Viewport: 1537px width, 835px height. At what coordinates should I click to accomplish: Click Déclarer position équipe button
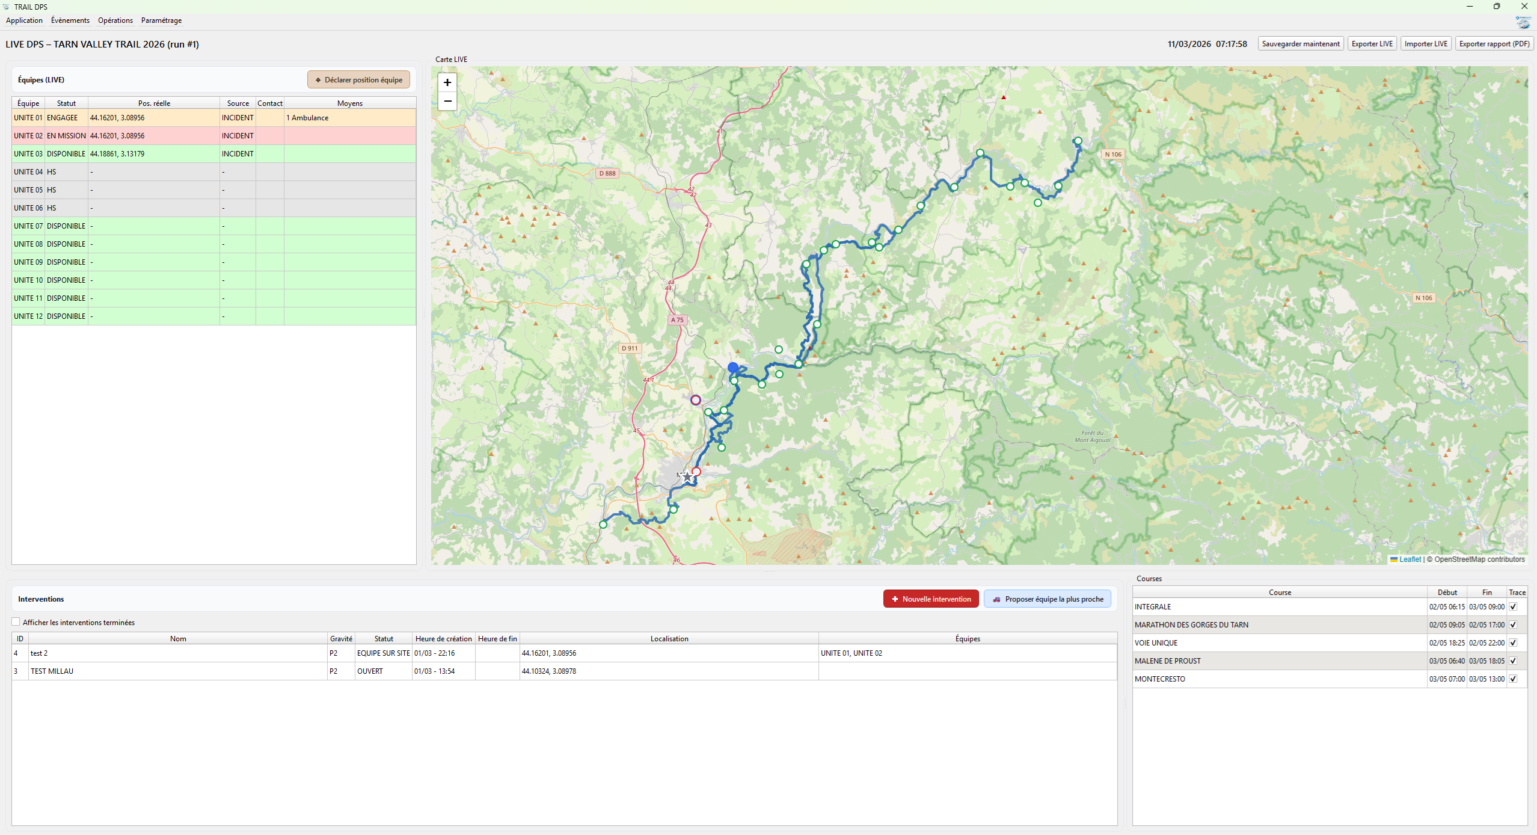(x=358, y=80)
